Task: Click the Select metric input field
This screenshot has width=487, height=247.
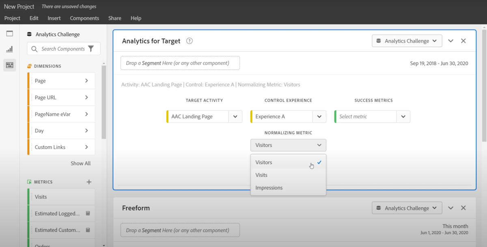Action: [x=365, y=116]
